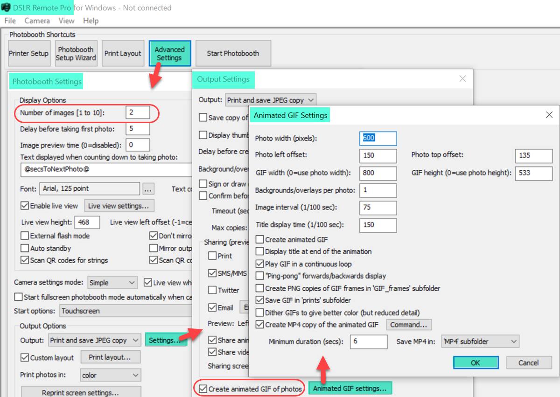Click the Animated GIF settings... button
The width and height of the screenshot is (560, 397).
tap(350, 388)
